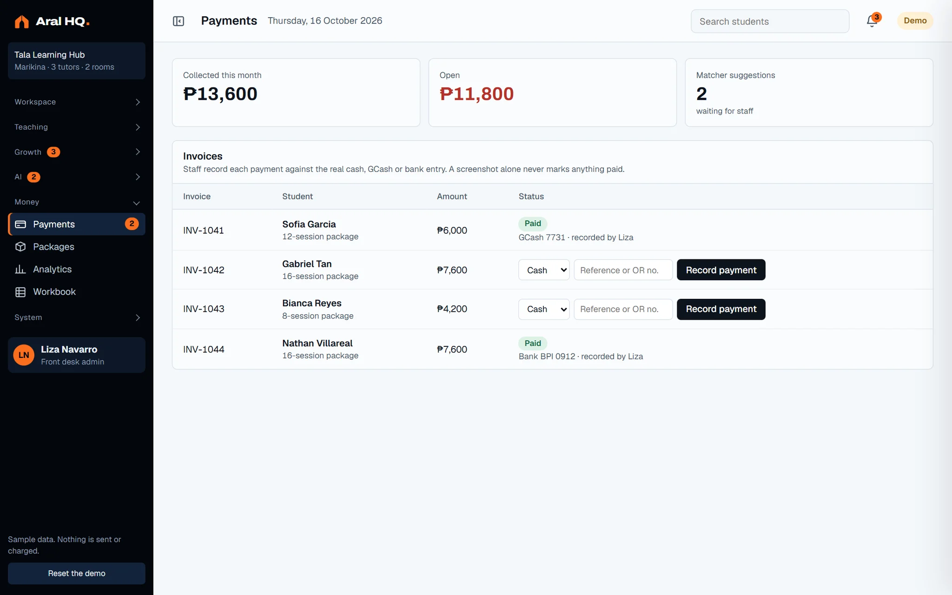This screenshot has width=952, height=595.
Task: Open the Cash method dropdown for INV-1042
Action: pos(544,270)
